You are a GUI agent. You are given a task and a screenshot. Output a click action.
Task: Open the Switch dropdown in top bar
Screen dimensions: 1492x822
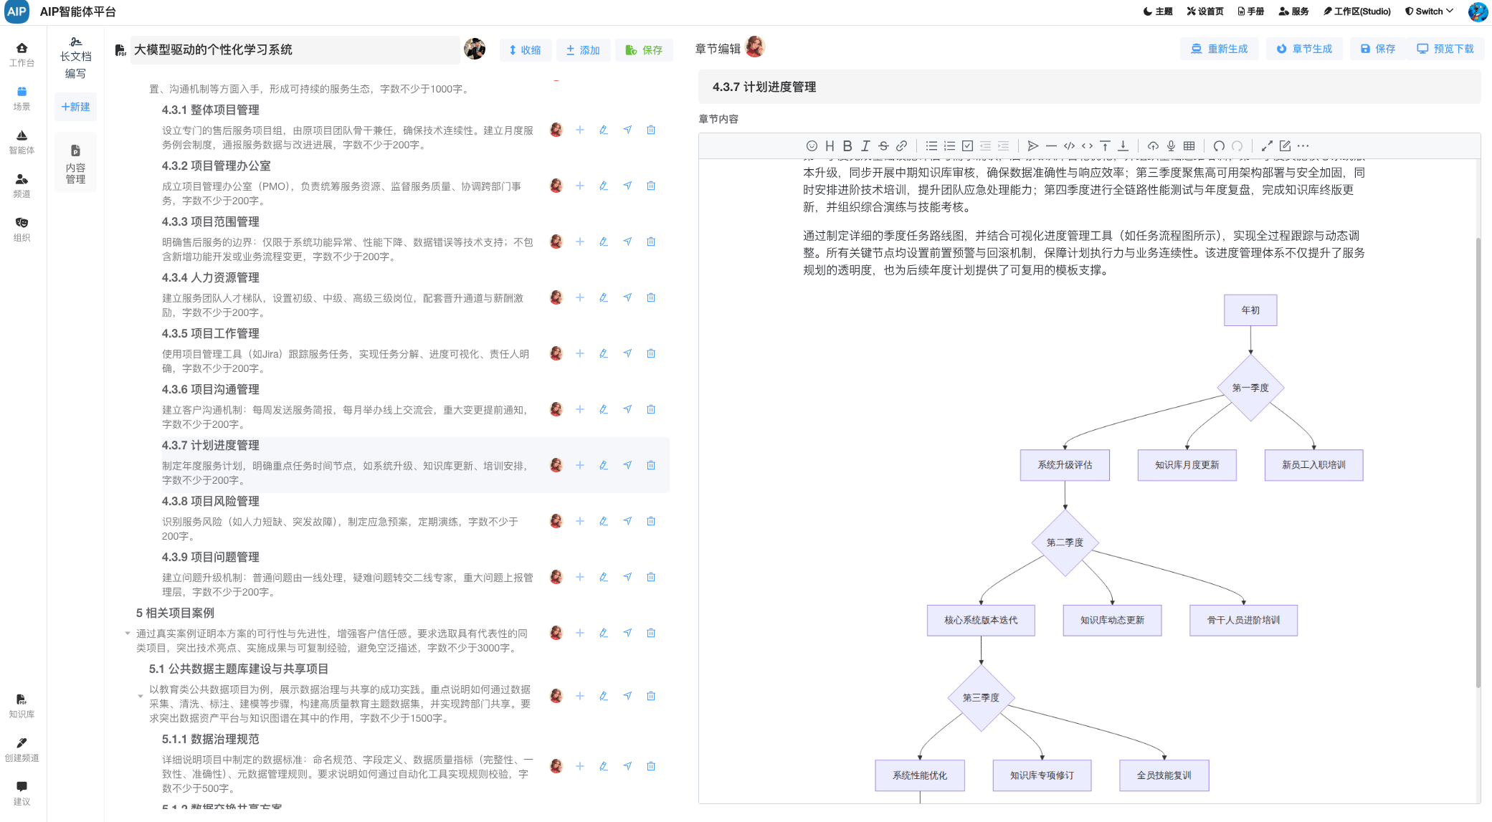coord(1429,11)
